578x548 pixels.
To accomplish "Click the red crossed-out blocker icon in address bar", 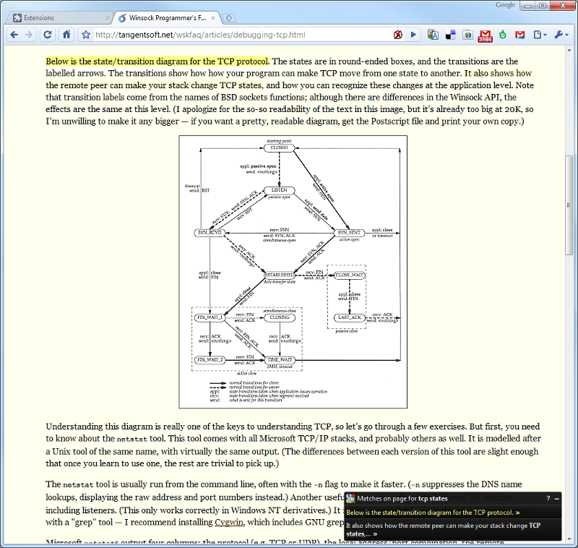I will pyautogui.click(x=398, y=35).
